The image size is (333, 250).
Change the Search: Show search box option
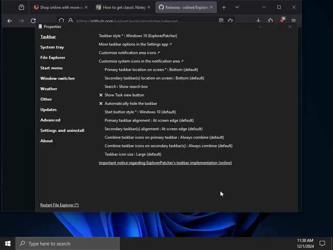tap(126, 87)
